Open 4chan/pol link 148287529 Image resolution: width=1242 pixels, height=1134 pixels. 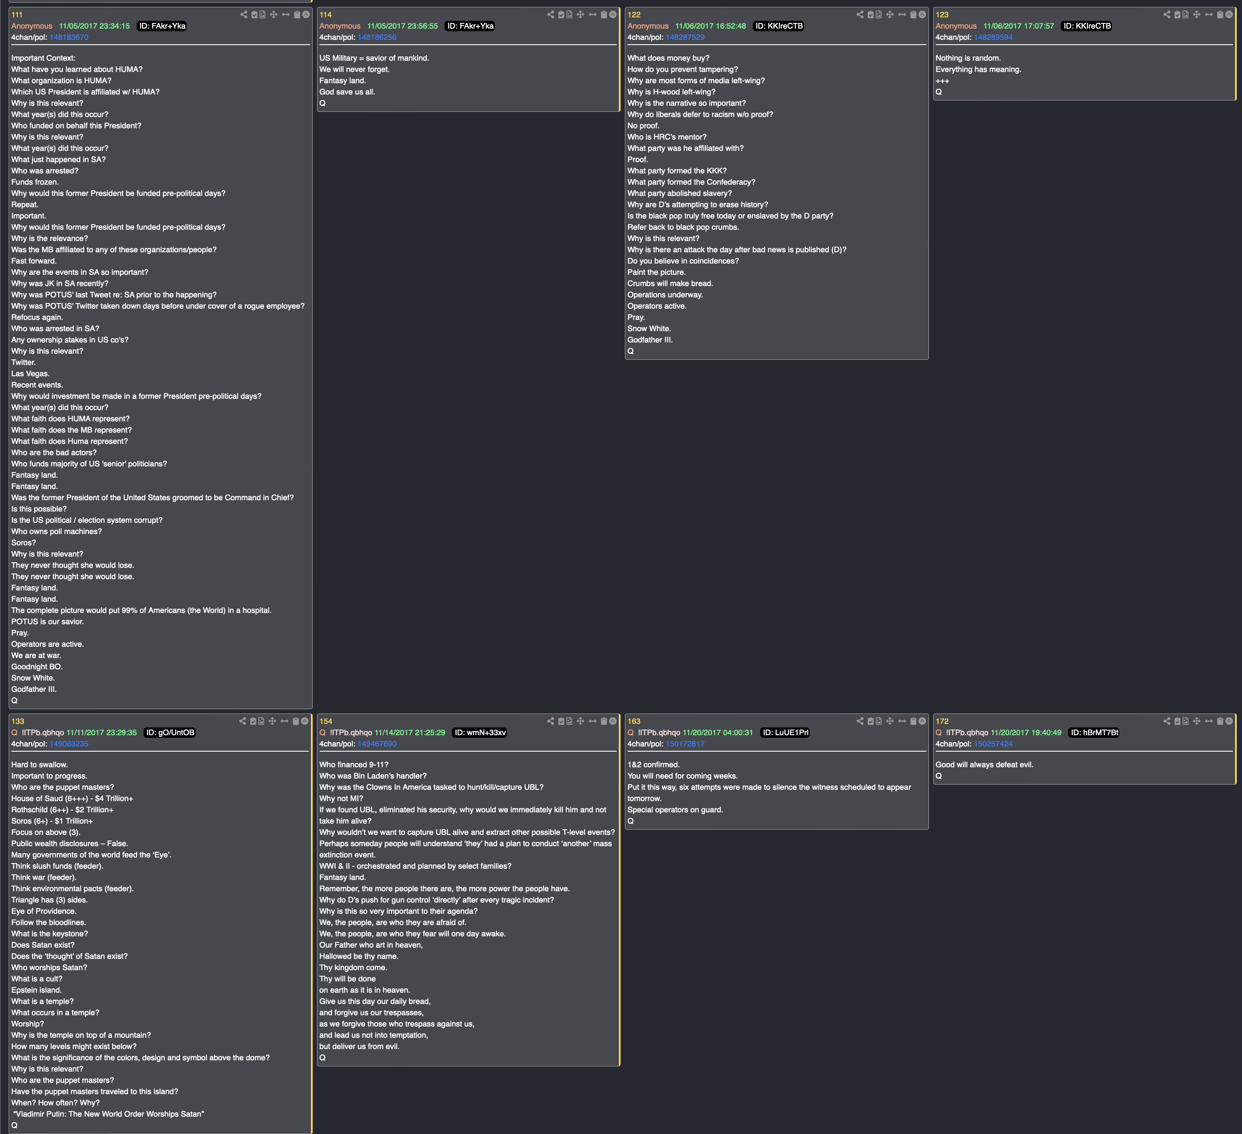pyautogui.click(x=685, y=37)
